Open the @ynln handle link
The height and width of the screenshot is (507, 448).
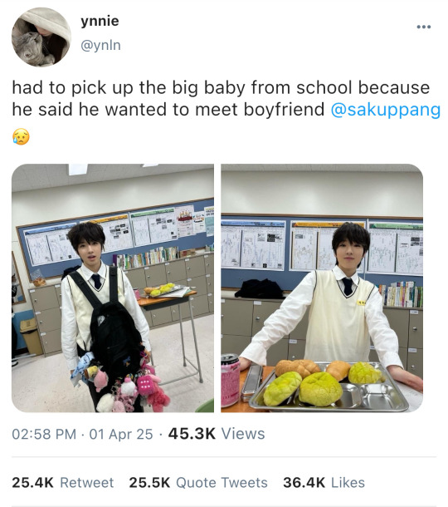(x=100, y=45)
